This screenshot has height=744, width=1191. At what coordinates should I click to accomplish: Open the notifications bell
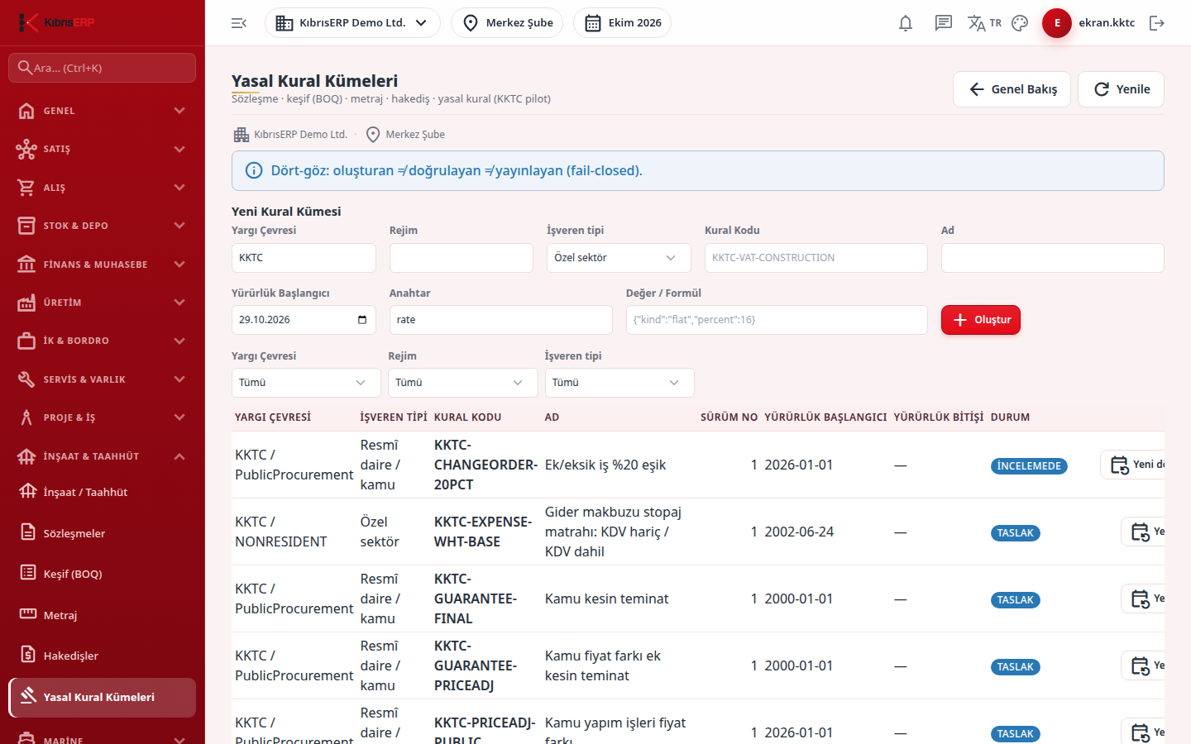coord(906,23)
